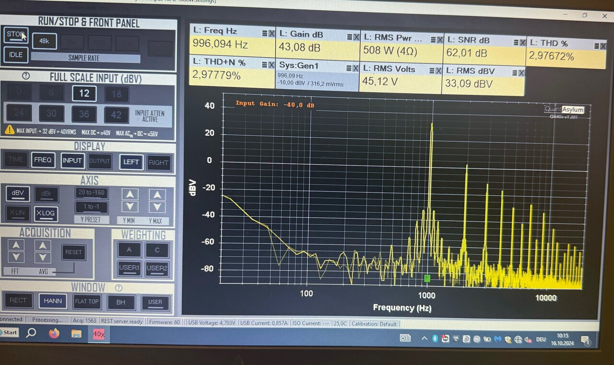Select 42 dBV full scale input
This screenshot has width=614, height=365.
pyautogui.click(x=117, y=115)
